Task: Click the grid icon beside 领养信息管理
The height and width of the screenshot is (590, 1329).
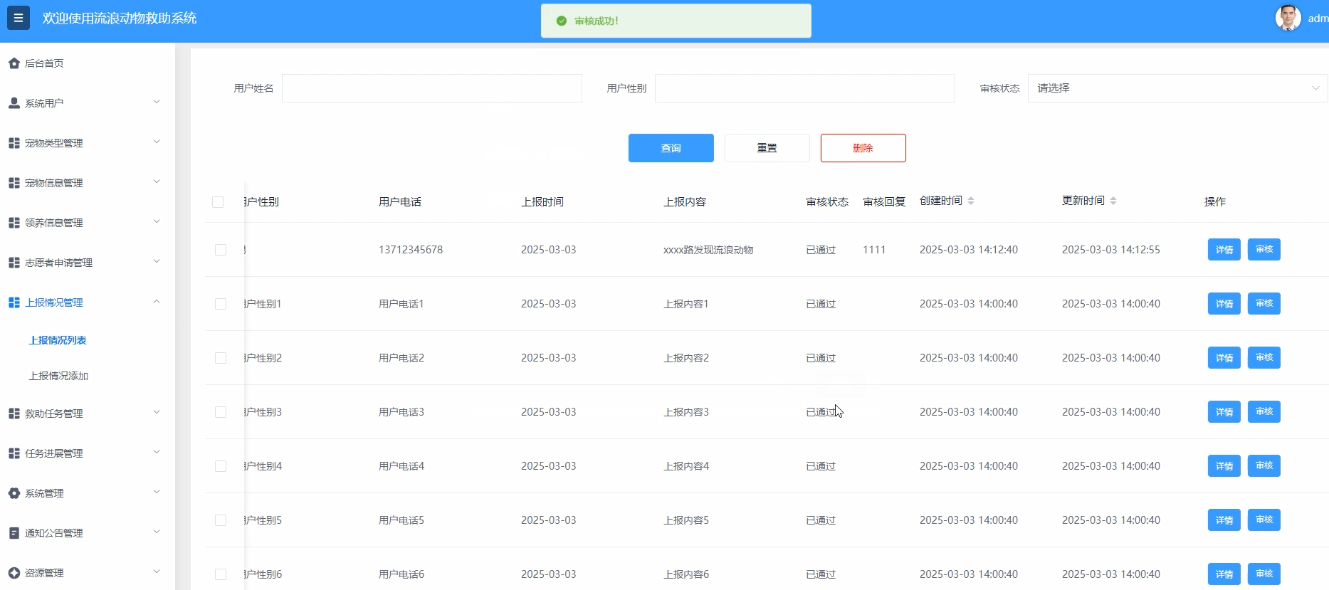Action: [x=14, y=223]
